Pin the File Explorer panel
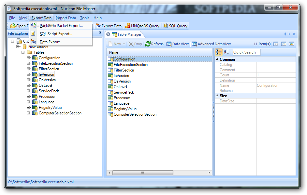Screen dimensions: 307x195 (100, 33)
